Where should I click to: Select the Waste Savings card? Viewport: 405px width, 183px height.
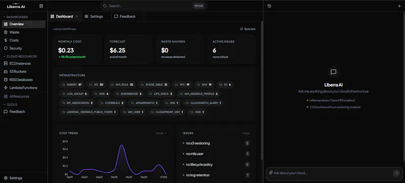pyautogui.click(x=180, y=49)
